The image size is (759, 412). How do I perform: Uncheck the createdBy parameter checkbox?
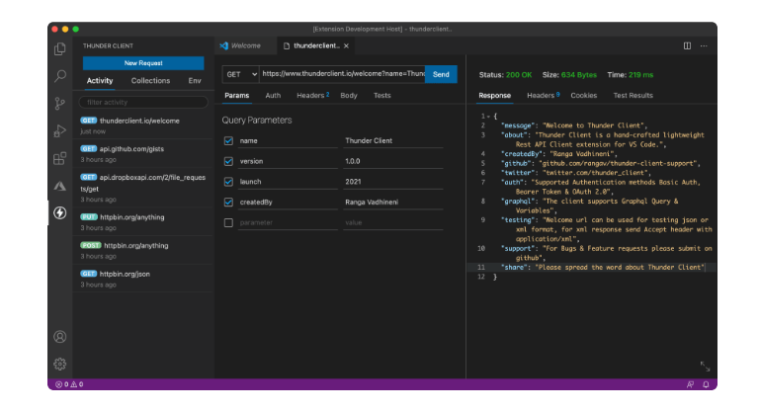(x=228, y=202)
